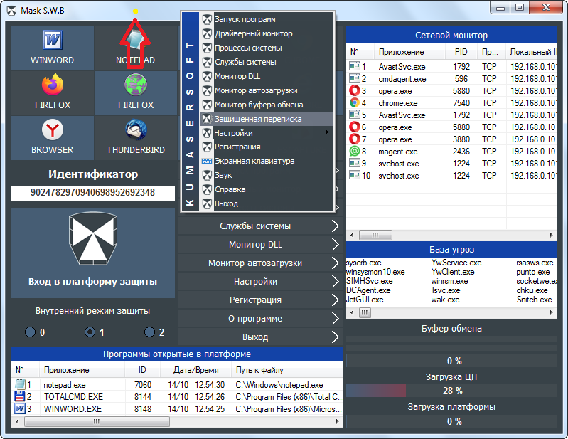
Task: Click the PID column header
Action: click(x=461, y=52)
